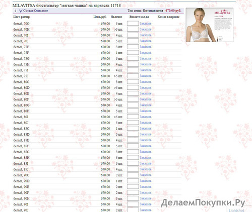Select quantity box for белый, 85H

coord(133,157)
